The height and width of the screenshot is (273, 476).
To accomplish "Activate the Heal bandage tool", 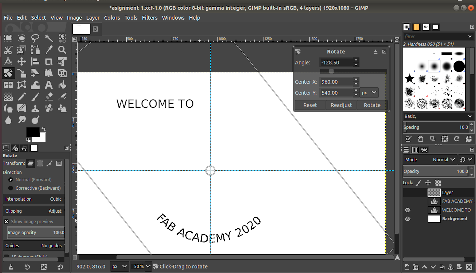I will coord(49,108).
